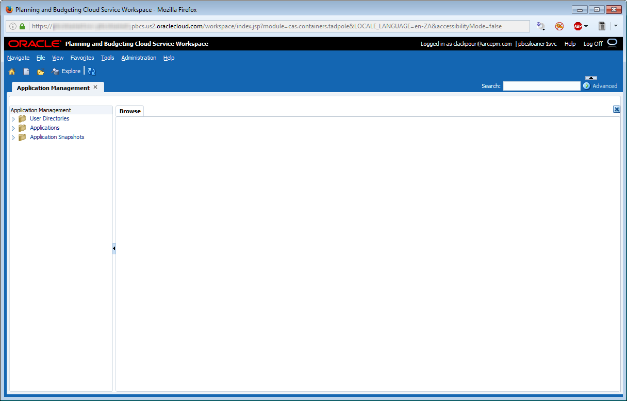Click the Application Management tree root
Viewport: 627px width, 401px height.
[x=41, y=110]
